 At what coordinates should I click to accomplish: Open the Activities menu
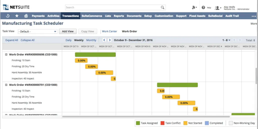point(53,16)
